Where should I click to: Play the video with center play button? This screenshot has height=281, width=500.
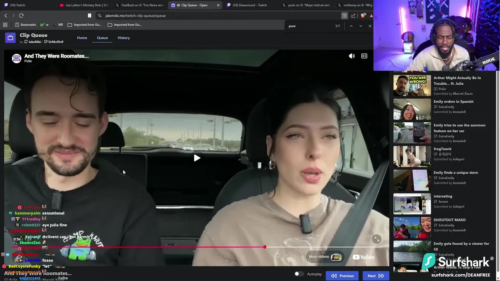pyautogui.click(x=197, y=158)
